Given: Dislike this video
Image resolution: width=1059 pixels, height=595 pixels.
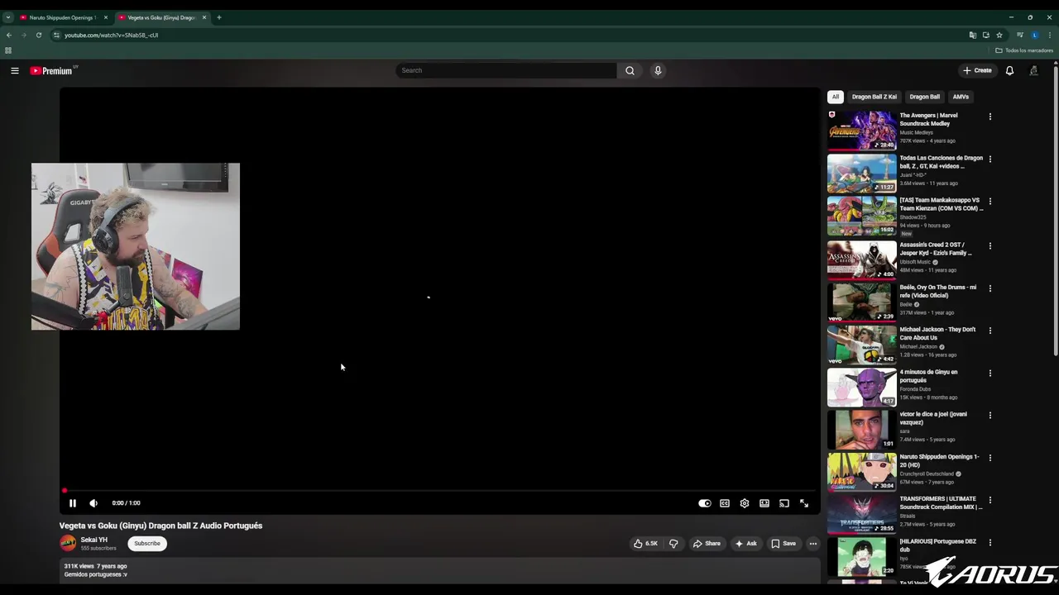Looking at the screenshot, I should [x=673, y=544].
